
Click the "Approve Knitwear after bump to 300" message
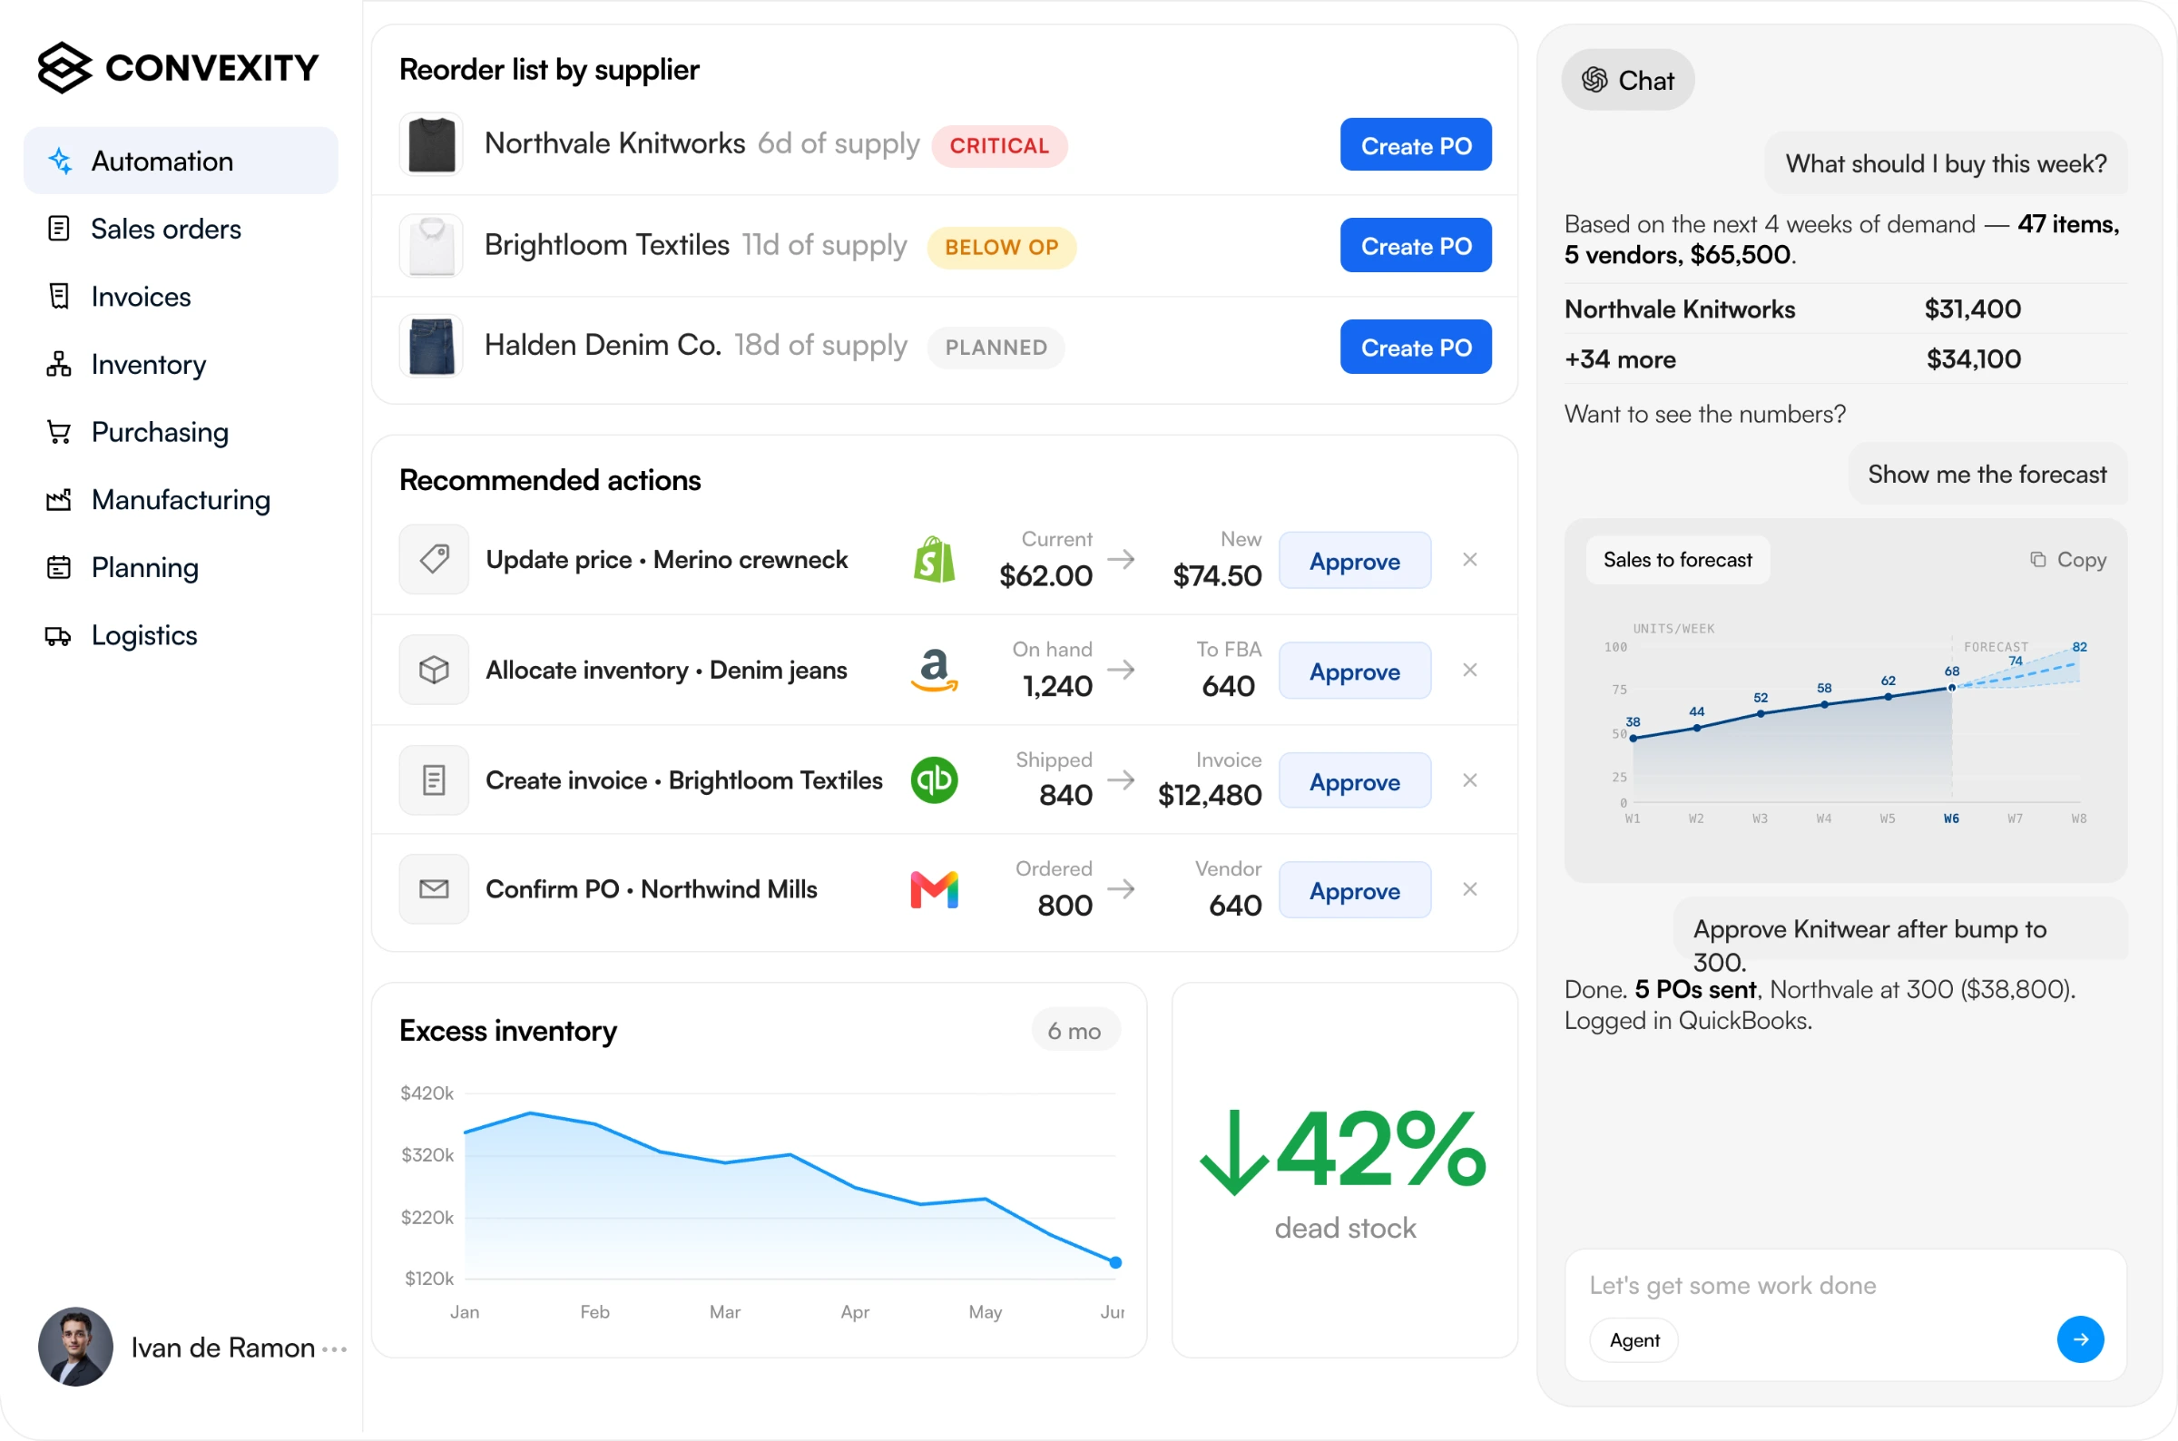click(1900, 929)
